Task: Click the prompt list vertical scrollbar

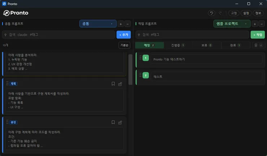Action: point(131,70)
